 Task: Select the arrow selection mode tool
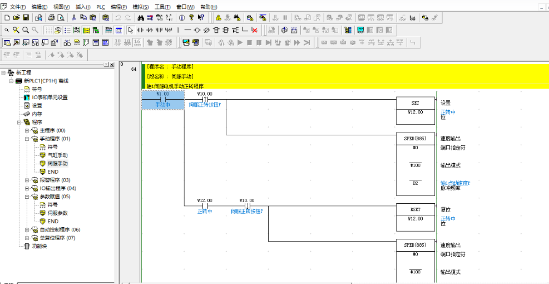coord(130,30)
